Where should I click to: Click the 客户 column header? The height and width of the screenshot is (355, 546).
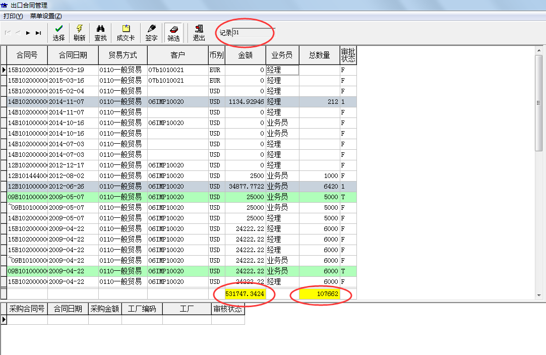(178, 55)
